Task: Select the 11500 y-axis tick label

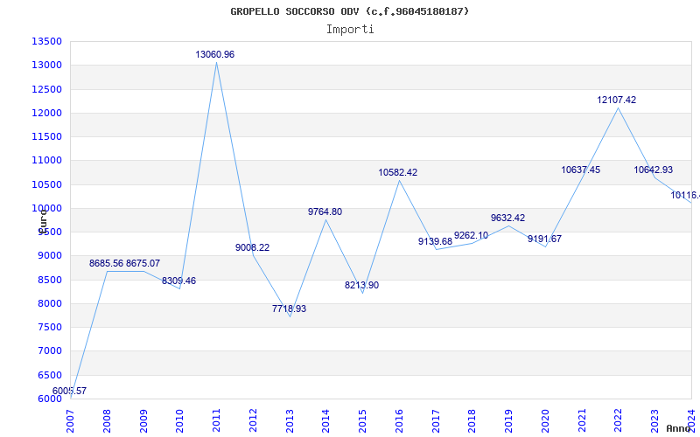Action: pyautogui.click(x=46, y=137)
